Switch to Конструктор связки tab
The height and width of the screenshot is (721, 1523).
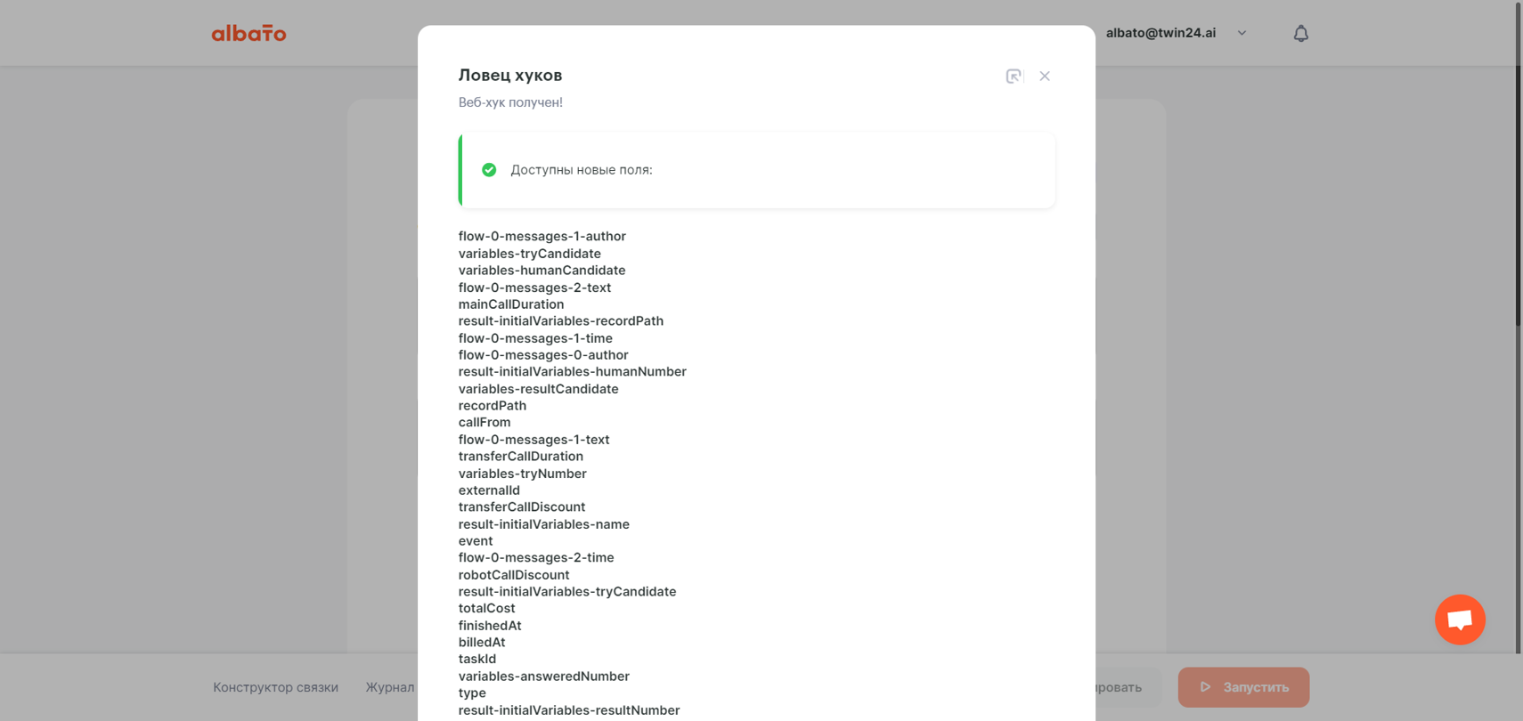(x=275, y=687)
